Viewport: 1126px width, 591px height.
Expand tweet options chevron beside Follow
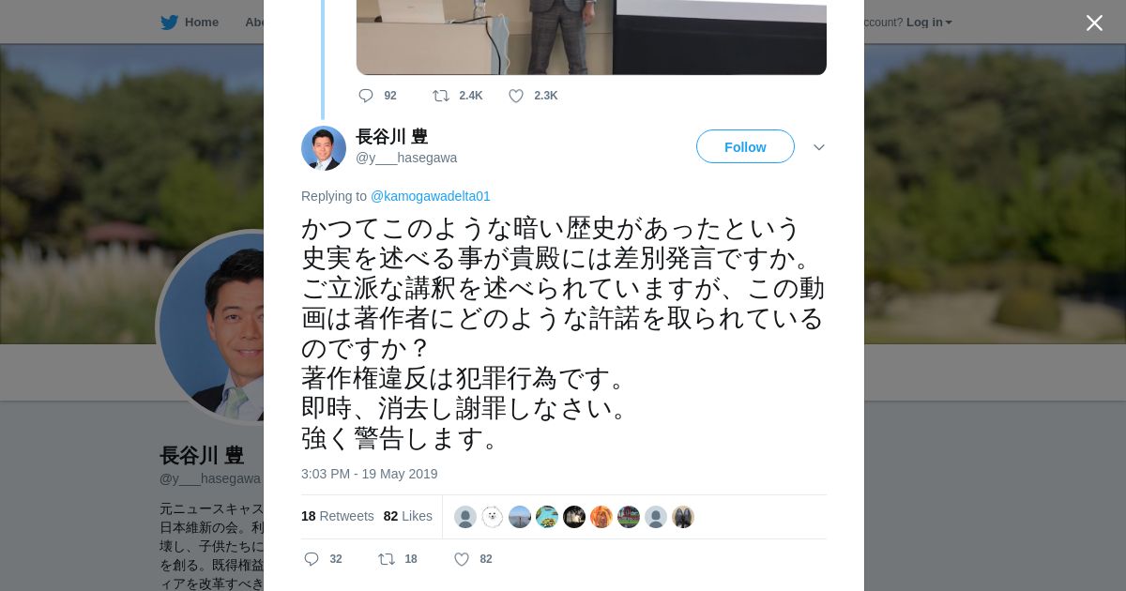coord(818,147)
